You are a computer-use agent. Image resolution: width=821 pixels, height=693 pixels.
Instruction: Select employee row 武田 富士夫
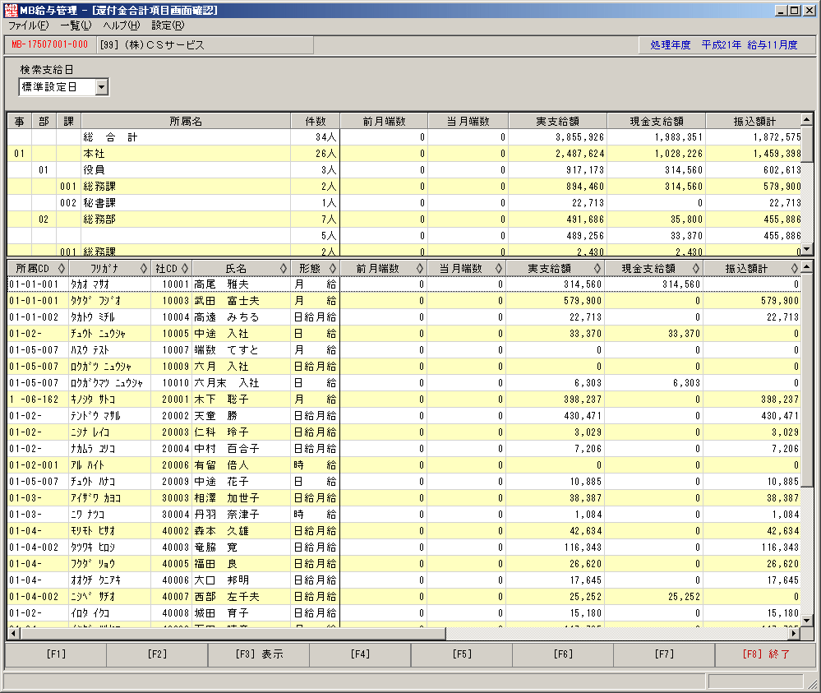pos(404,301)
